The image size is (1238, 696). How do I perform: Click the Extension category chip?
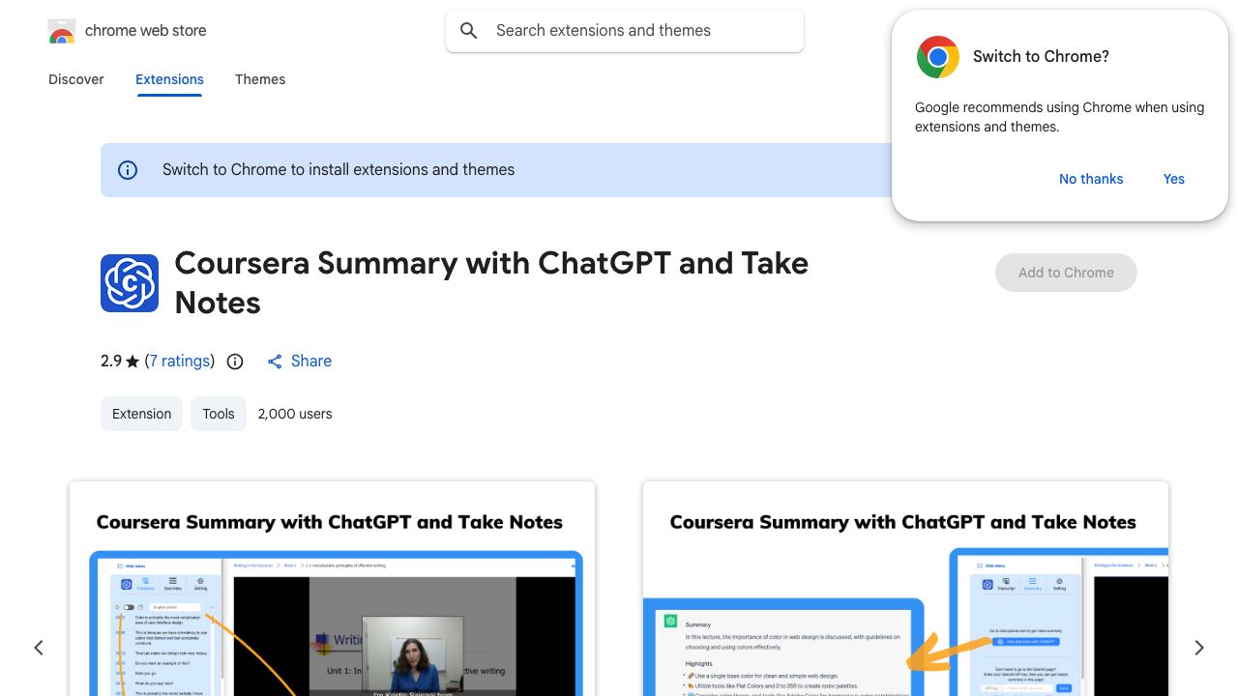tap(141, 414)
